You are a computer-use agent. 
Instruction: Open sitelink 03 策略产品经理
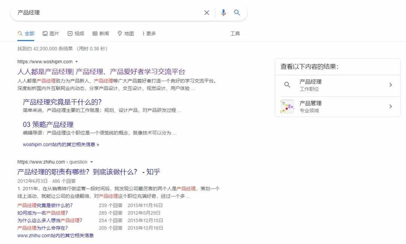click(x=48, y=125)
